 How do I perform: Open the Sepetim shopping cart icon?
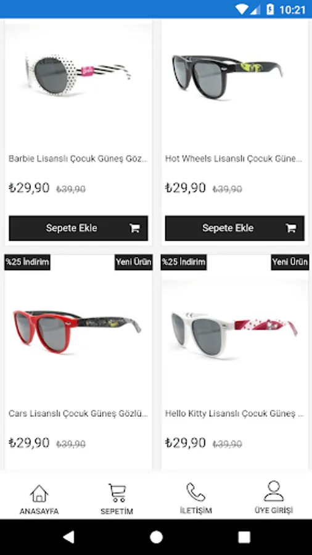[117, 493]
